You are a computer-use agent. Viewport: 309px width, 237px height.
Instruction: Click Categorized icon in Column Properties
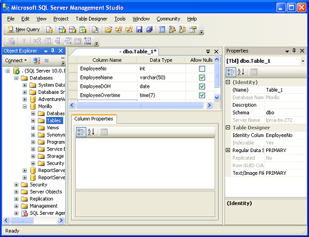coord(81,132)
